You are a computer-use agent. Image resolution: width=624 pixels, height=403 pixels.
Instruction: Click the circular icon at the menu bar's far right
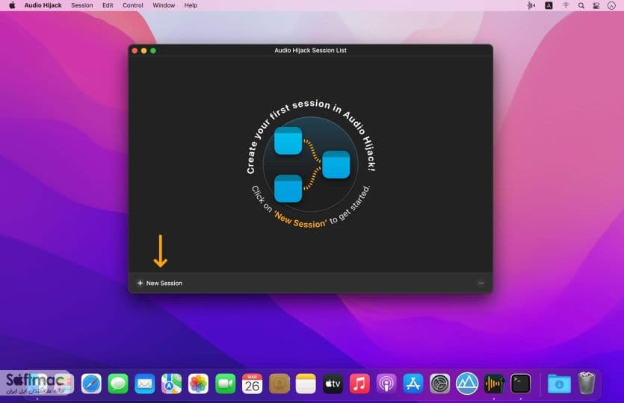611,5
